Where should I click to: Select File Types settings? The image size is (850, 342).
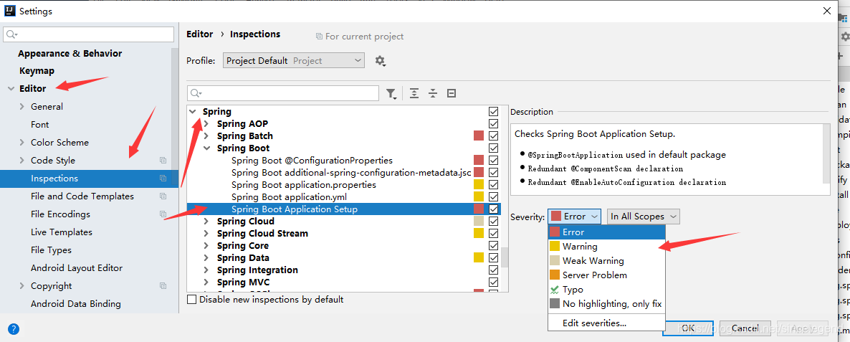click(x=52, y=250)
